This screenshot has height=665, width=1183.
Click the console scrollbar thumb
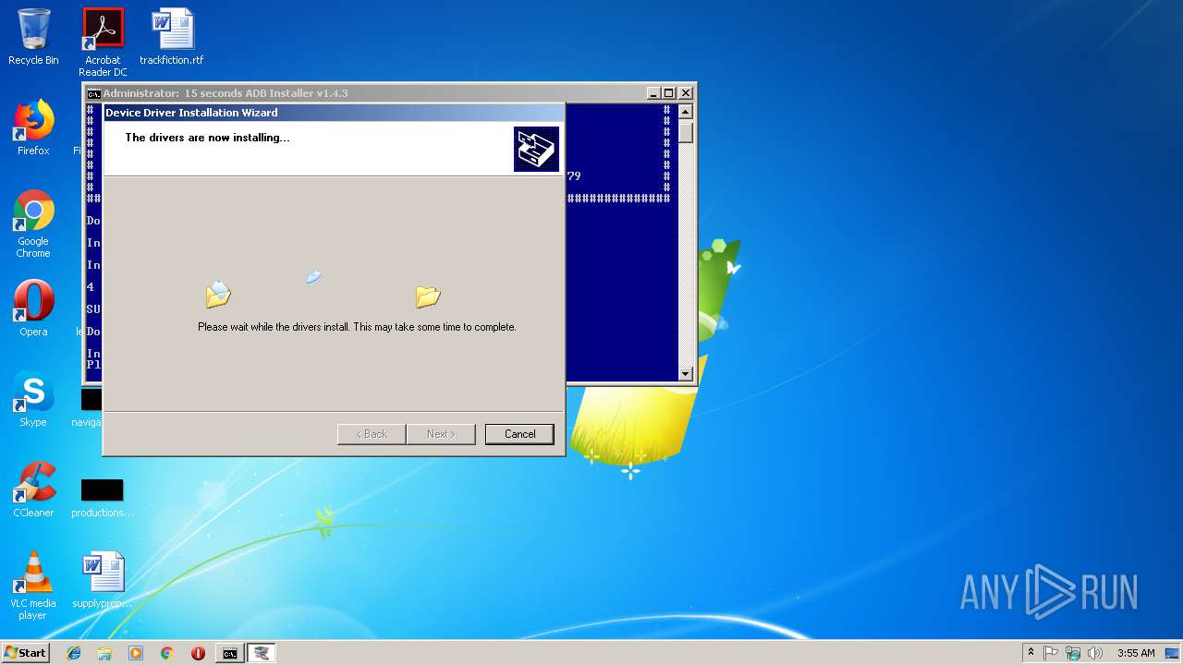tap(685, 132)
